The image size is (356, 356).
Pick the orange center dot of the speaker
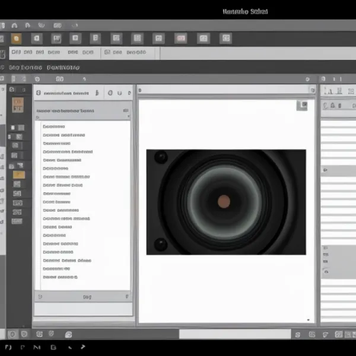tap(224, 201)
